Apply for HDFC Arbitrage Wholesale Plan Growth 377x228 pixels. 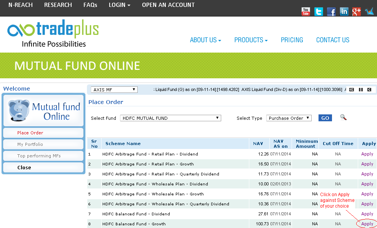[x=367, y=194]
